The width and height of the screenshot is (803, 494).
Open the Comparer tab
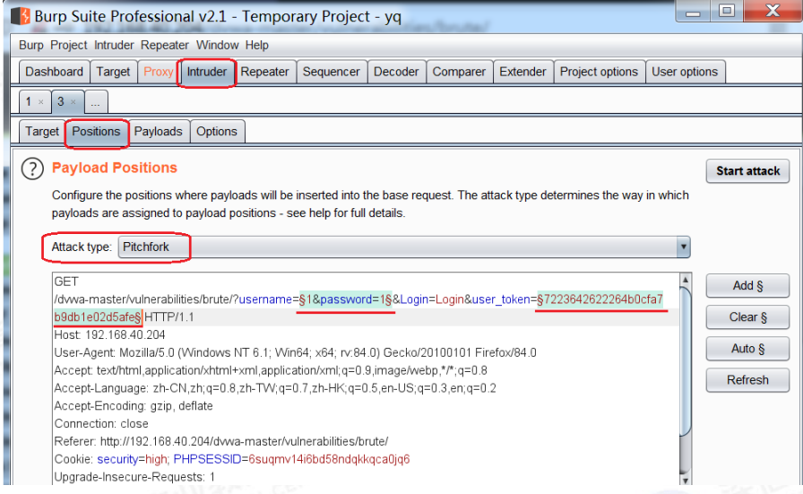pyautogui.click(x=460, y=72)
